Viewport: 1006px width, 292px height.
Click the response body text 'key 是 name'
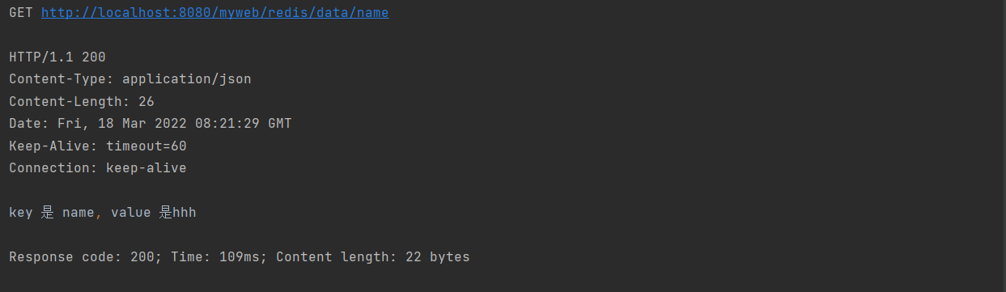(52, 213)
